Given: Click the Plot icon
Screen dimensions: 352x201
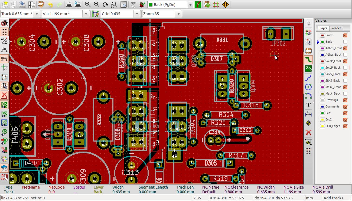Looking at the screenshot, I should [x=77, y=4].
